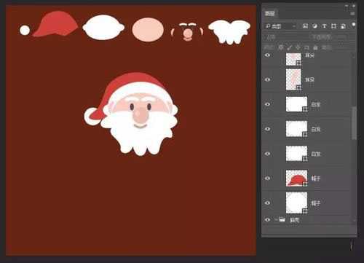
Task: Click the pink face oval on canvas
Action: [x=148, y=29]
